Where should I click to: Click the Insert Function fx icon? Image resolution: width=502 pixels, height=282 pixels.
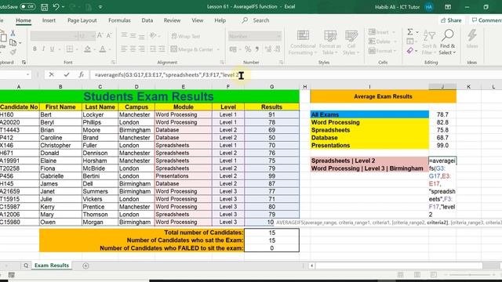[x=82, y=74]
